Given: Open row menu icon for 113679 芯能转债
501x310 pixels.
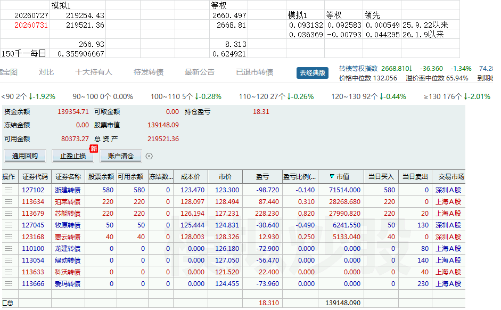Looking at the screenshot, I should click(9, 214).
